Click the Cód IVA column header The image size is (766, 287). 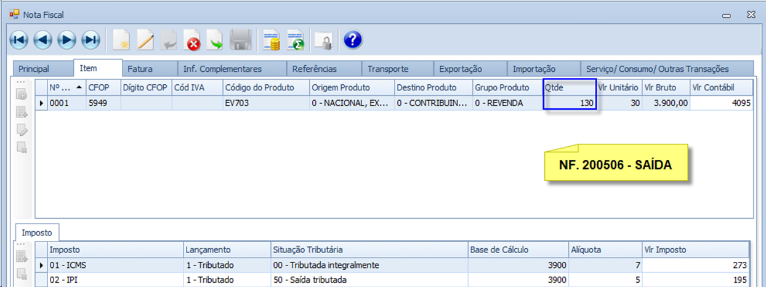tap(197, 87)
